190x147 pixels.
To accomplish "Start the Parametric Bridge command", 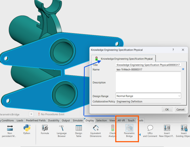I will (129, 131).
